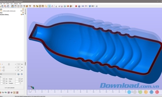Click the bottom cut slider thumb
The image size is (162, 97).
(4, 70)
